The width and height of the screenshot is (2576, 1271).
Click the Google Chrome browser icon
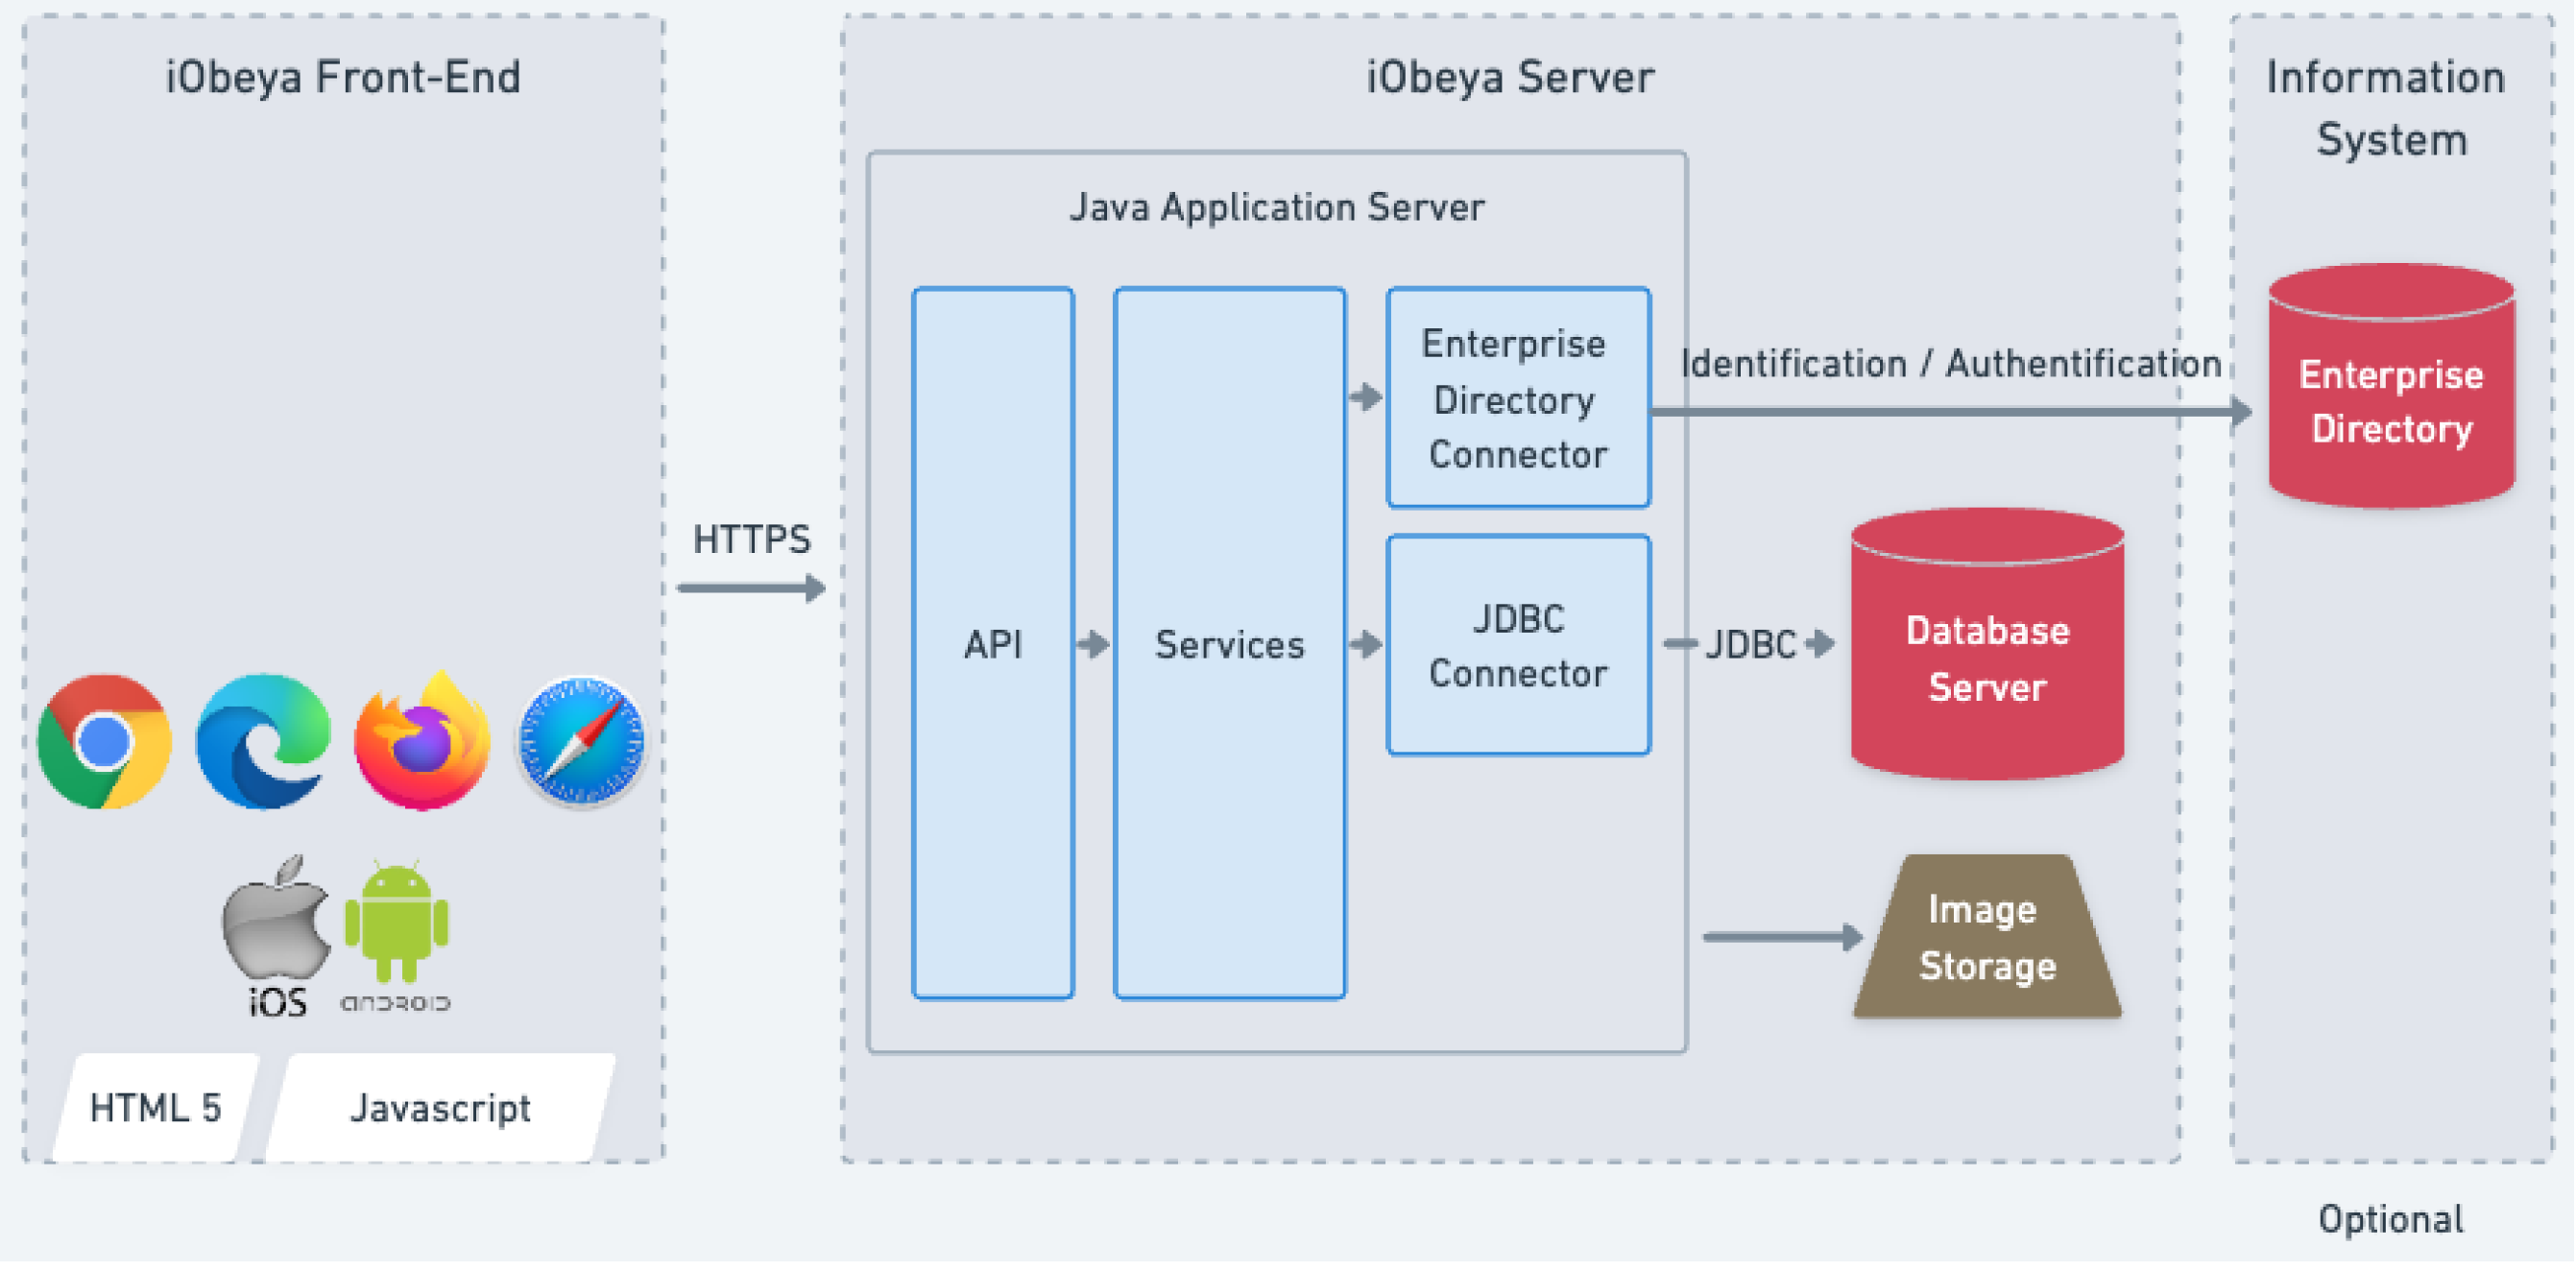point(104,742)
